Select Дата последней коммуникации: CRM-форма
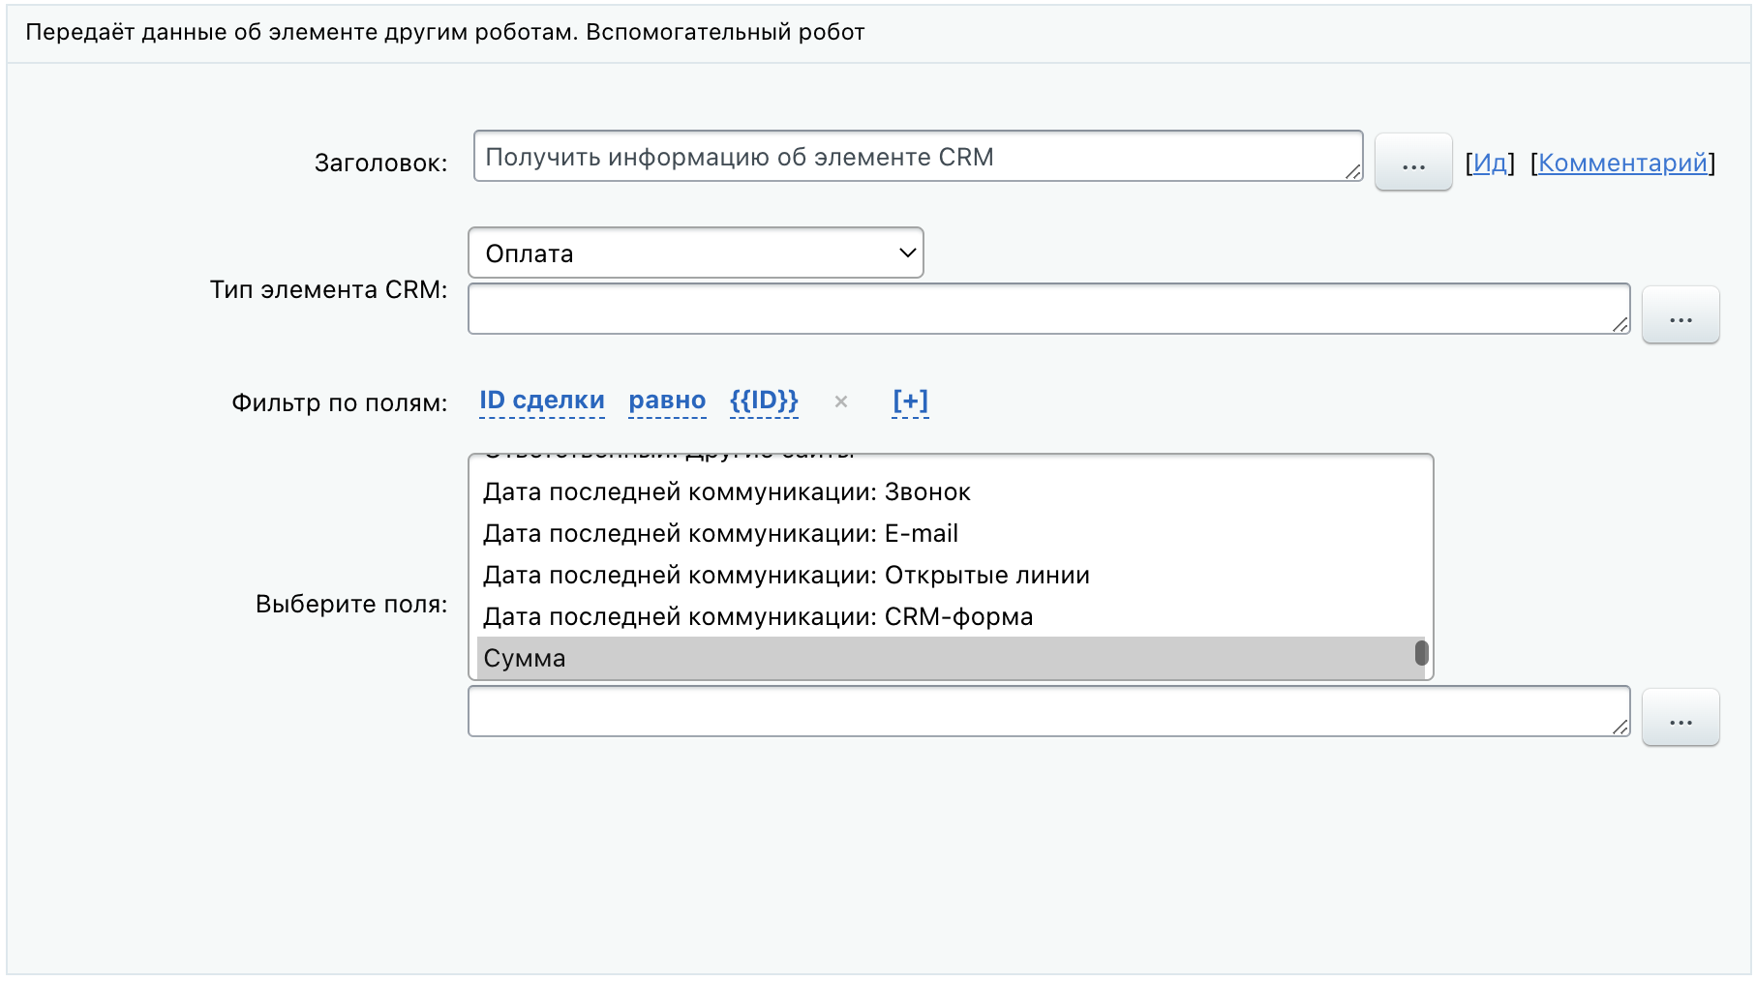Image resolution: width=1756 pixels, height=981 pixels. [758, 616]
